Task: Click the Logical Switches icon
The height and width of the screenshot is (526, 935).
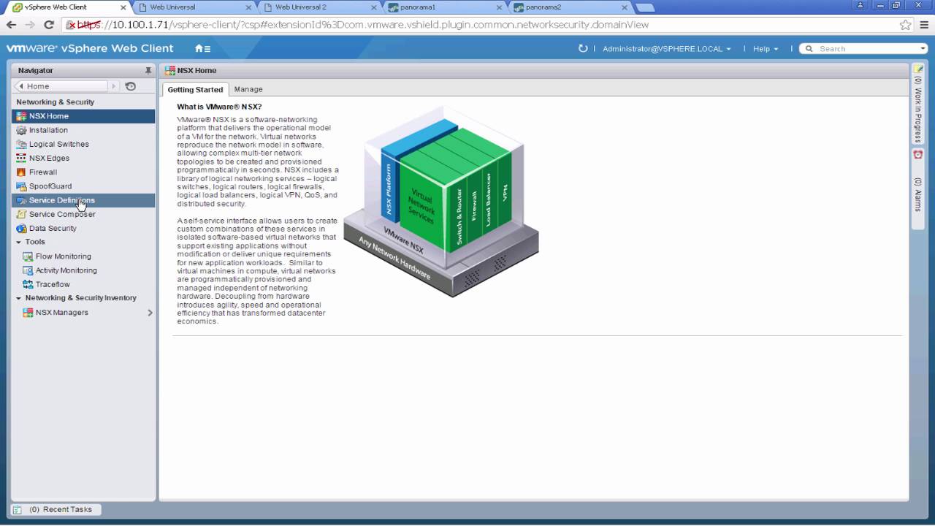Action: pos(21,144)
